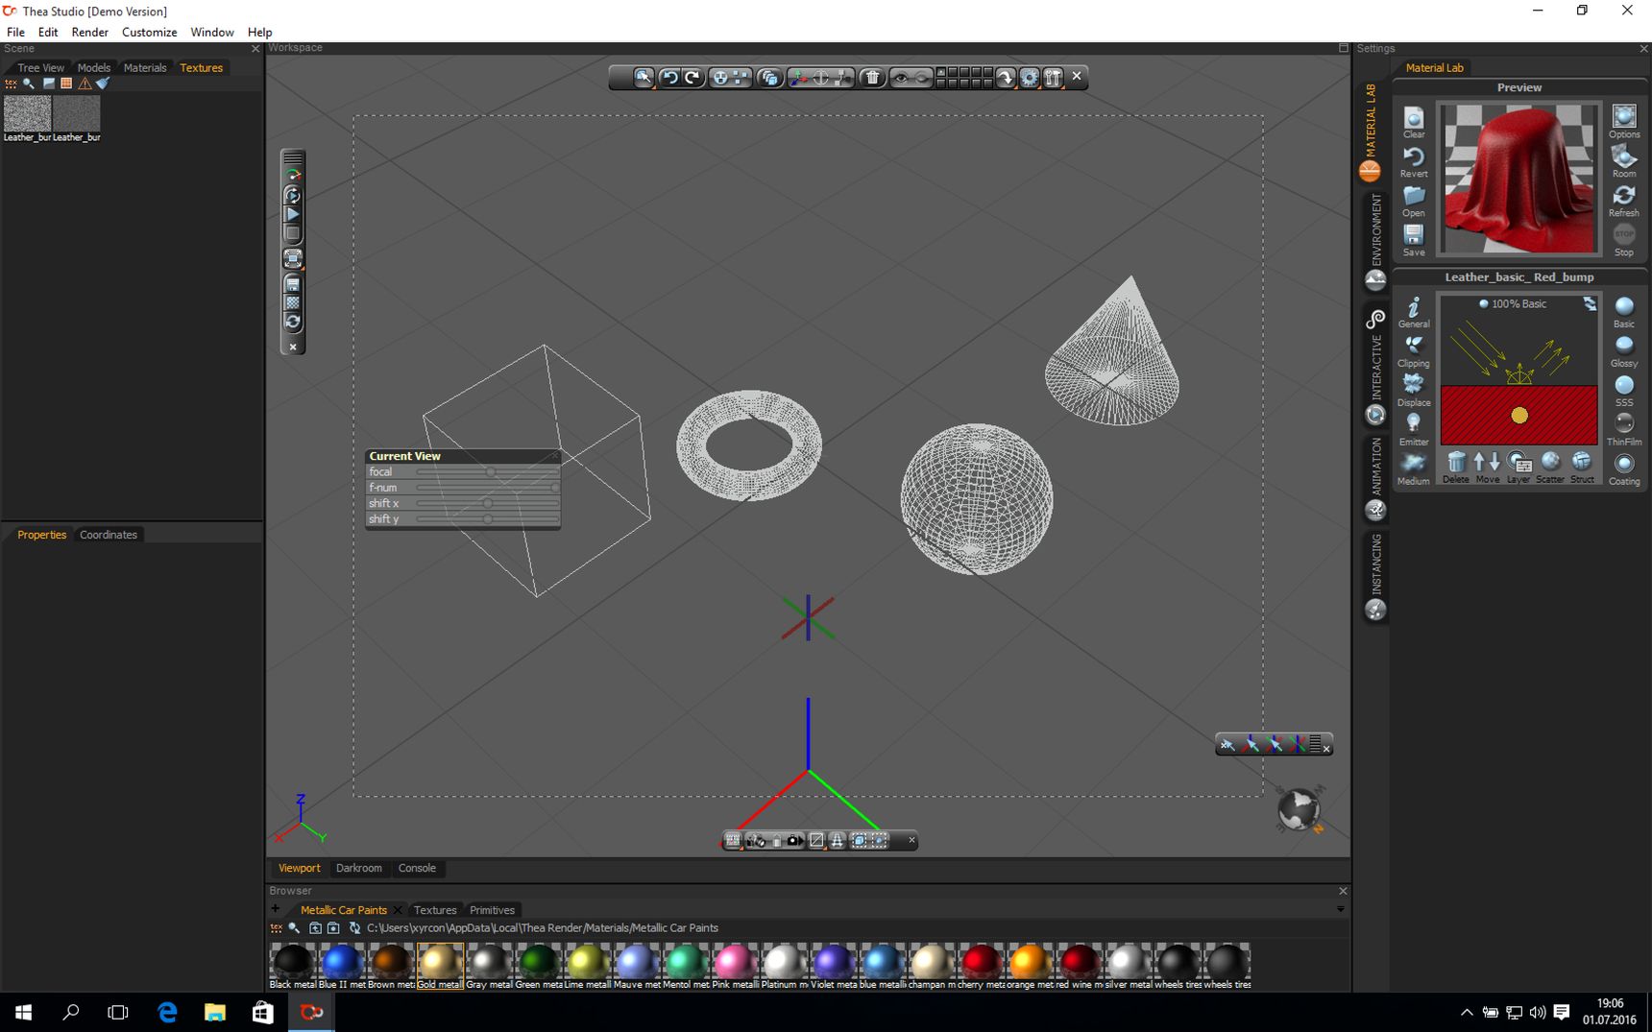The image size is (1652, 1032).
Task: Delete the selected material layer
Action: click(x=1456, y=468)
